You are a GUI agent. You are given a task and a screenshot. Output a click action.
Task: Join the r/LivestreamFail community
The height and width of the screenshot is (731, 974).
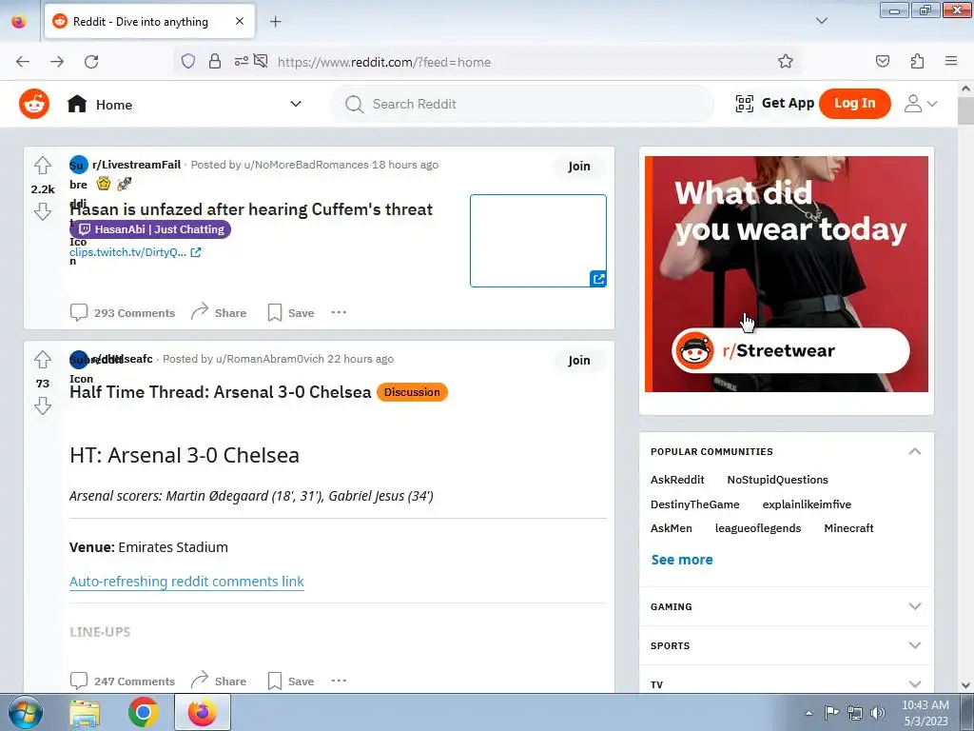(579, 166)
